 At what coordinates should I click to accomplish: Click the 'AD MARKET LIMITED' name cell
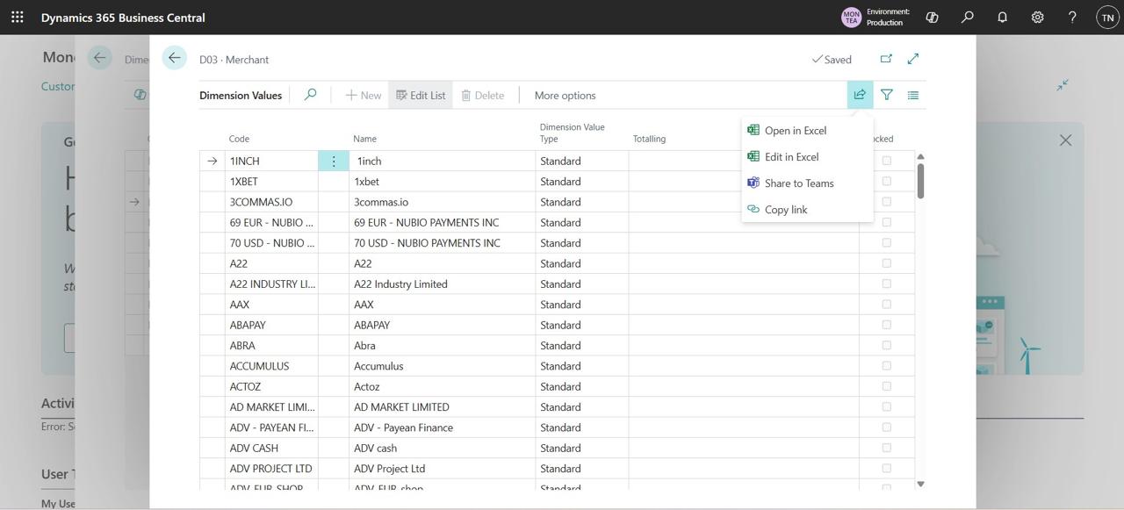click(x=443, y=406)
